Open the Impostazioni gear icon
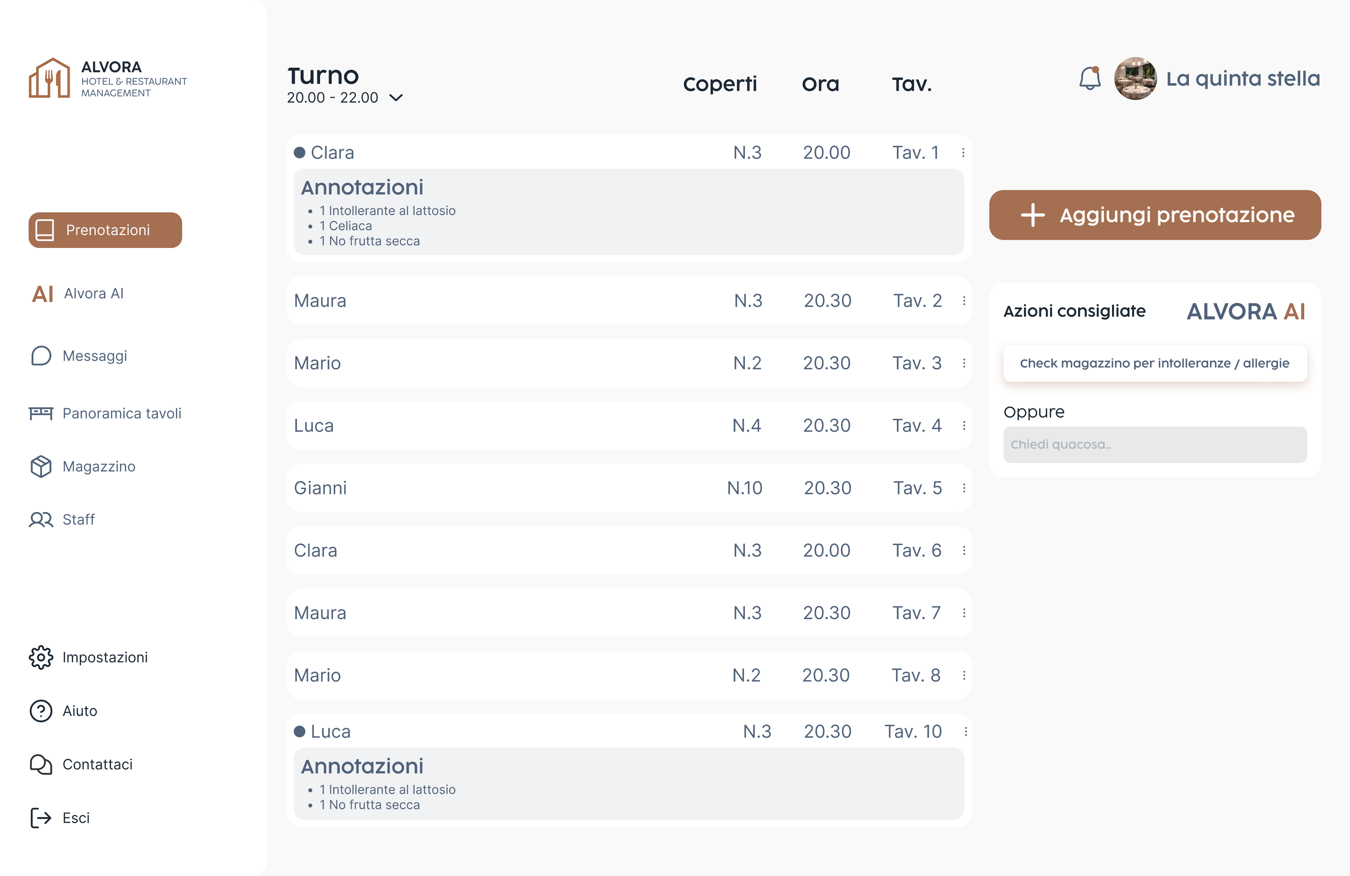Viewport: 1350px width, 876px height. [x=41, y=657]
